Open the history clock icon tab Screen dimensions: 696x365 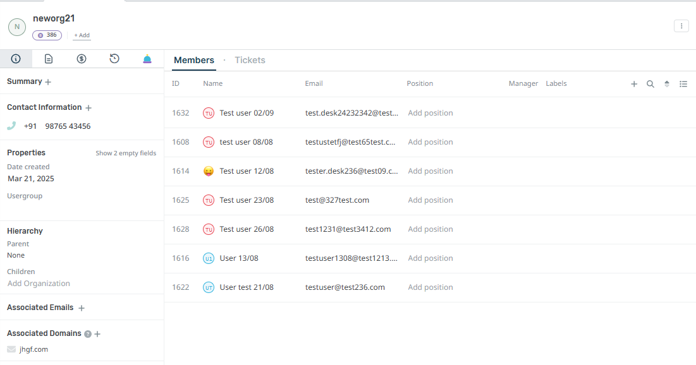coord(114,59)
